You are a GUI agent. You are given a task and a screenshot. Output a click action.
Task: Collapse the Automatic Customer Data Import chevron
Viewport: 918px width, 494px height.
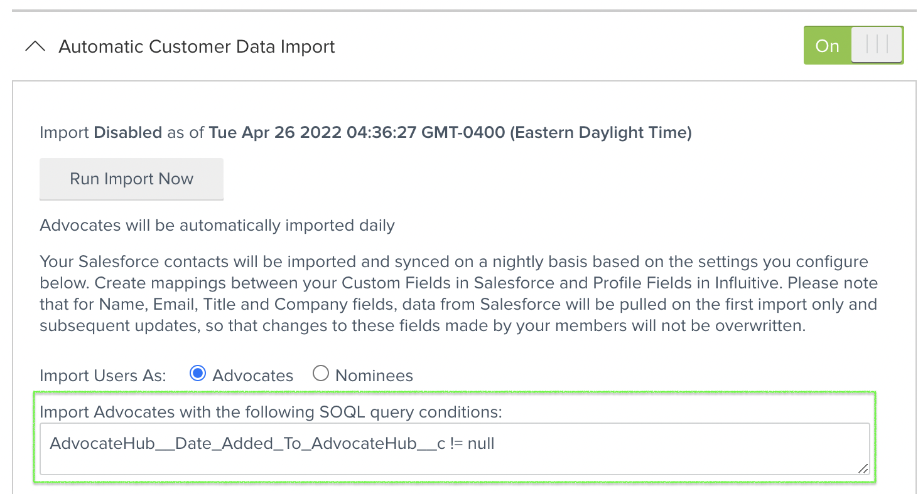pos(35,47)
